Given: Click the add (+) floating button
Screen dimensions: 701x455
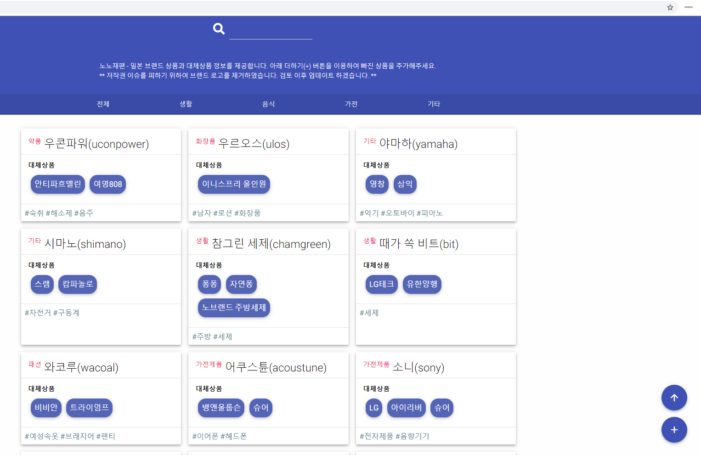Looking at the screenshot, I should tap(674, 430).
